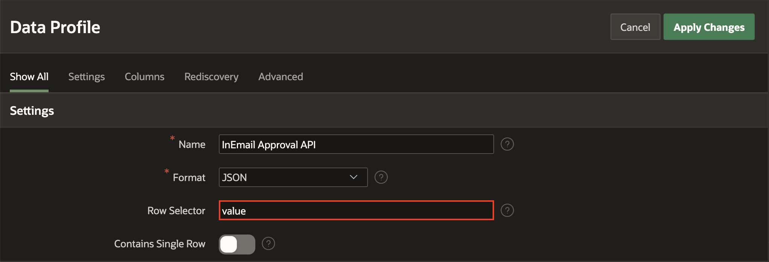Click the Format field label

[189, 178]
